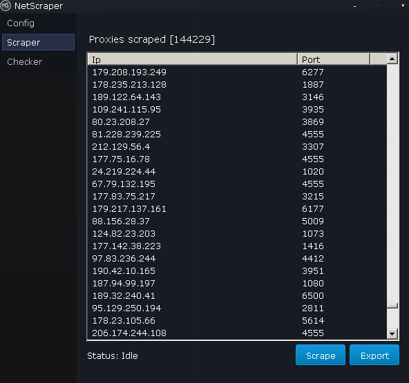Select the Scraper sidebar item
The image size is (409, 383).
point(38,42)
